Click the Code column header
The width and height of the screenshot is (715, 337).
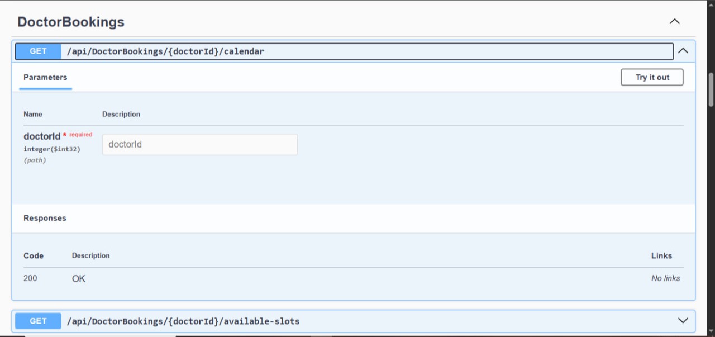[34, 255]
